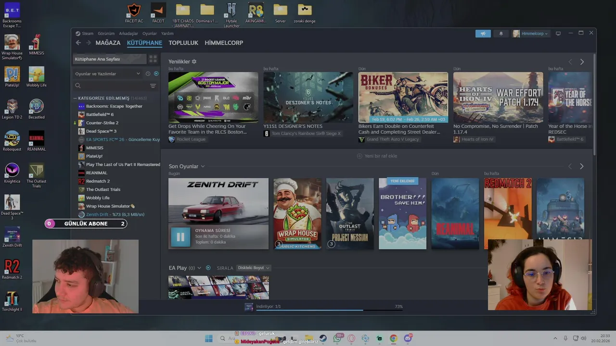Open the Legion TD 2 desktop icon
This screenshot has height=346, width=616.
click(12, 109)
